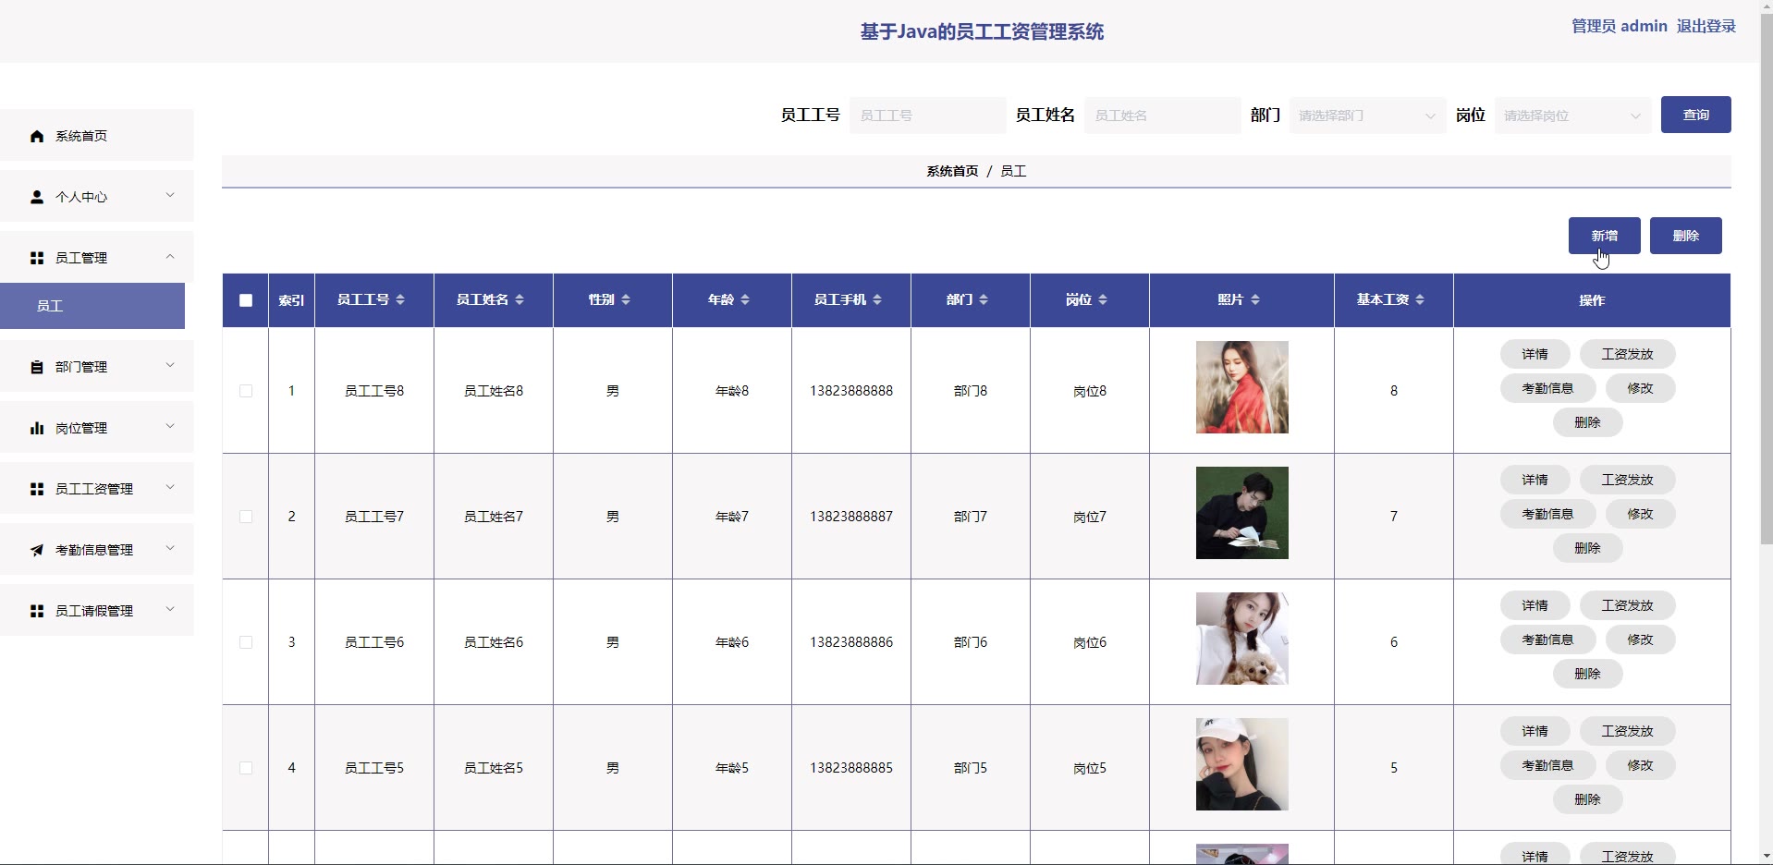Click the 退出登录 link
This screenshot has height=865, width=1773.
coord(1706,26)
